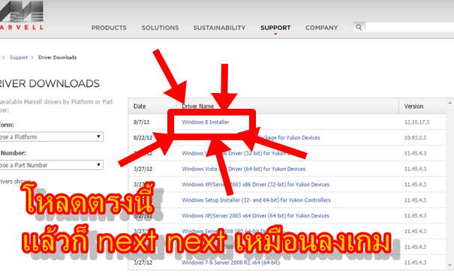
Task: Click the scrollbar up arrow in driver list
Action: pyautogui.click(x=449, y=103)
